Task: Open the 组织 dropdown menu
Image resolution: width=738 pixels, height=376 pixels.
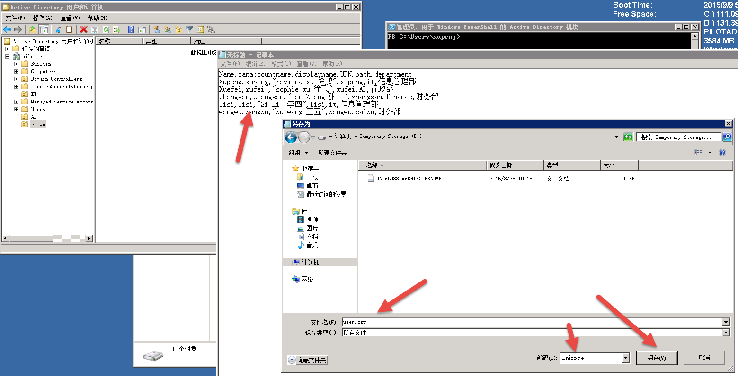Action: click(x=299, y=153)
